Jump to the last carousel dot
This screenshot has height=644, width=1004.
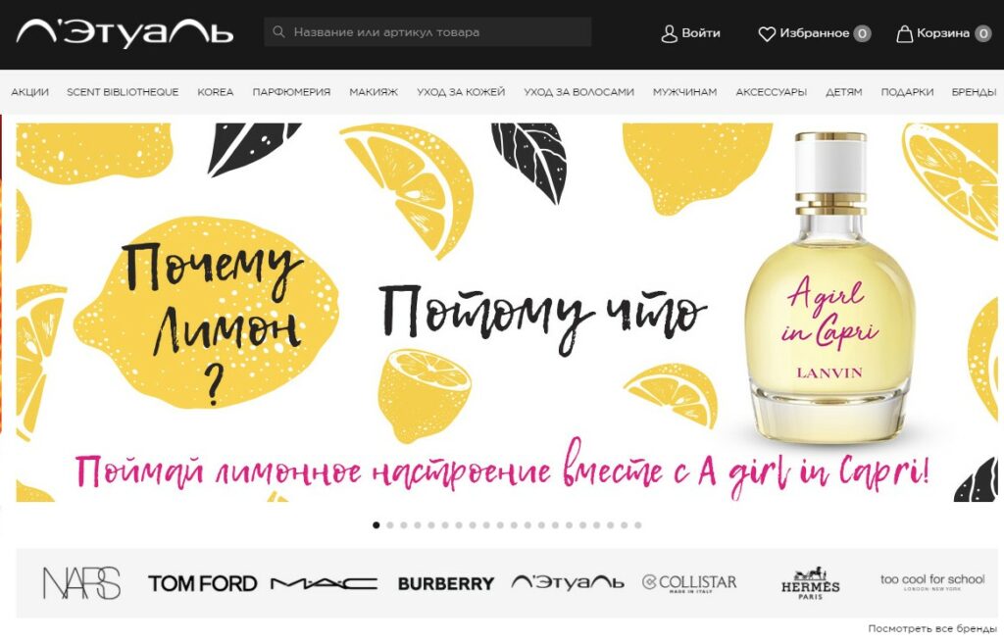tap(637, 525)
